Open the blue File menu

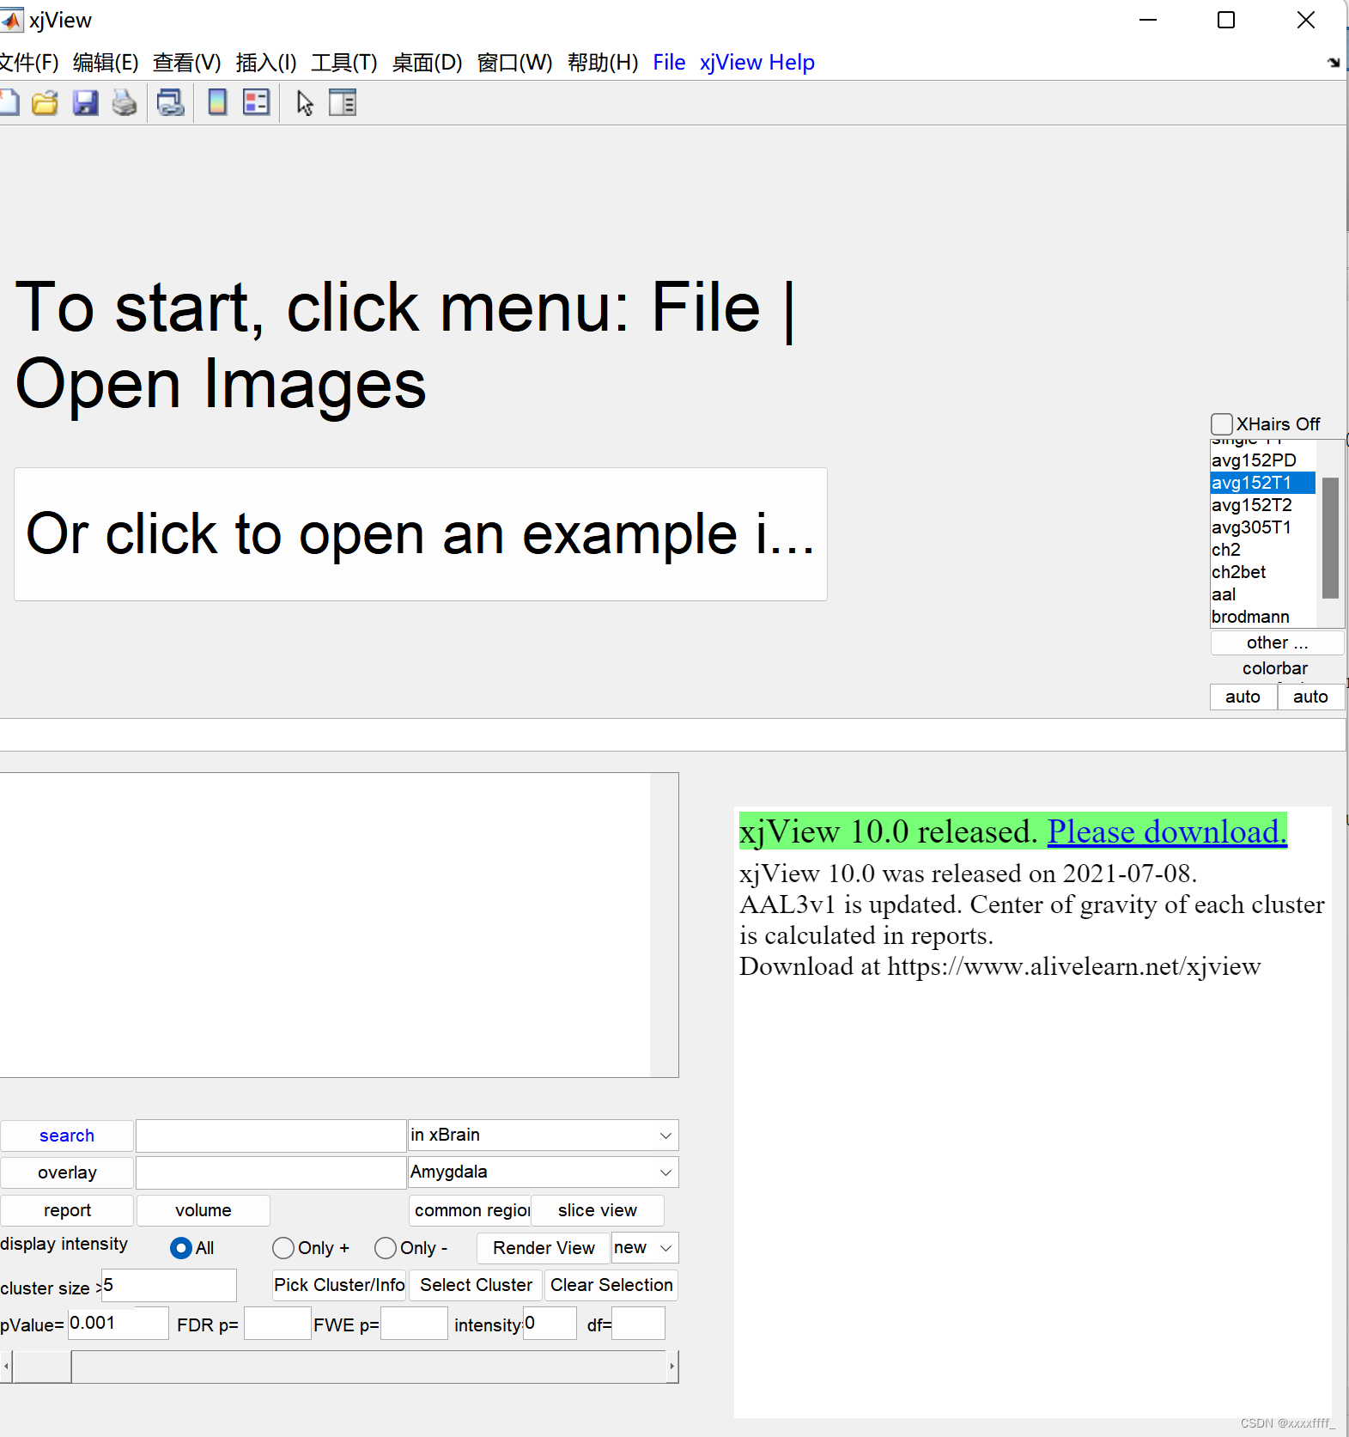pyautogui.click(x=669, y=63)
